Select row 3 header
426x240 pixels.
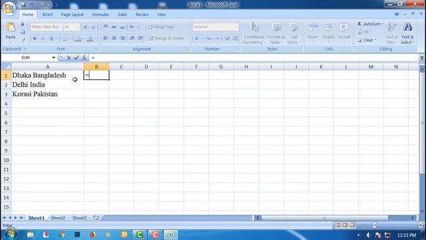[6, 94]
